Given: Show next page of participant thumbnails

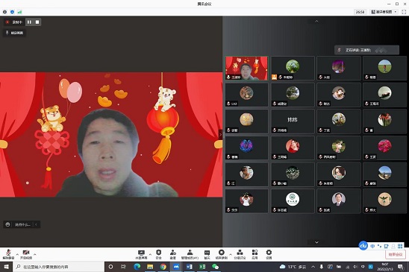Looking at the screenshot, I should click(316, 242).
